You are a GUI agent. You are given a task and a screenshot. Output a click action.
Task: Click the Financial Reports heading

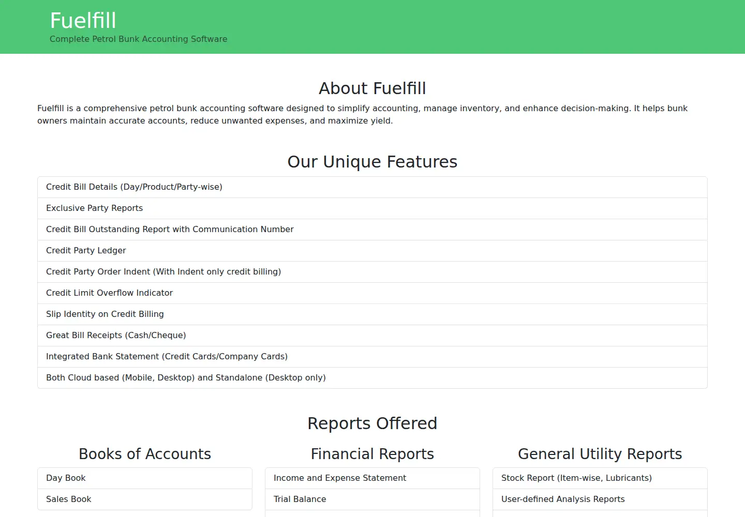click(x=373, y=454)
